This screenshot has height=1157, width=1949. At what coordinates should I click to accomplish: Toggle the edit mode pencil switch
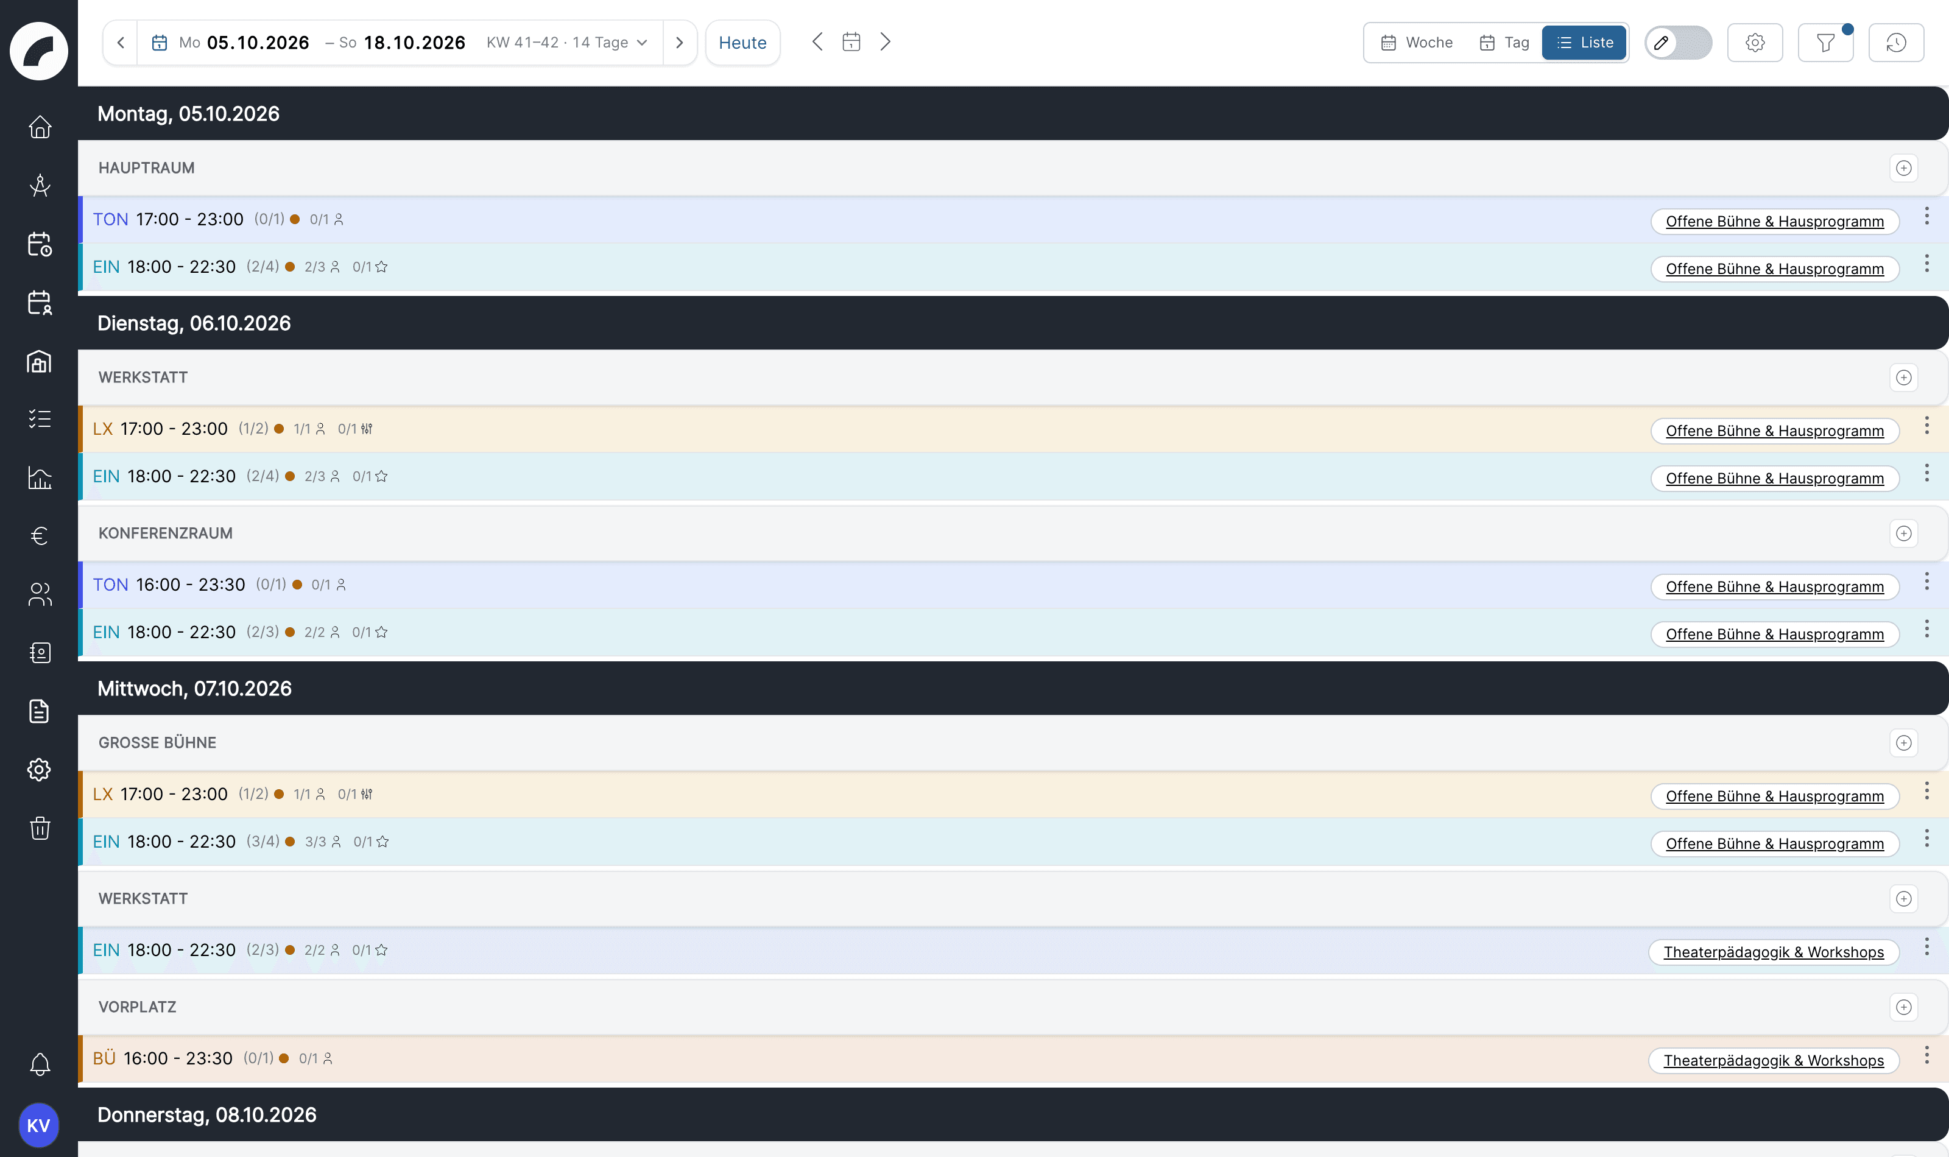1679,42
